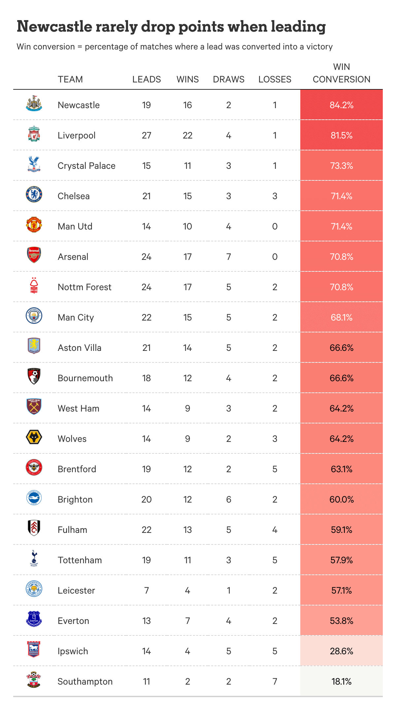This screenshot has width=396, height=709.
Task: Click the LOSSES column header
Action: pyautogui.click(x=275, y=79)
